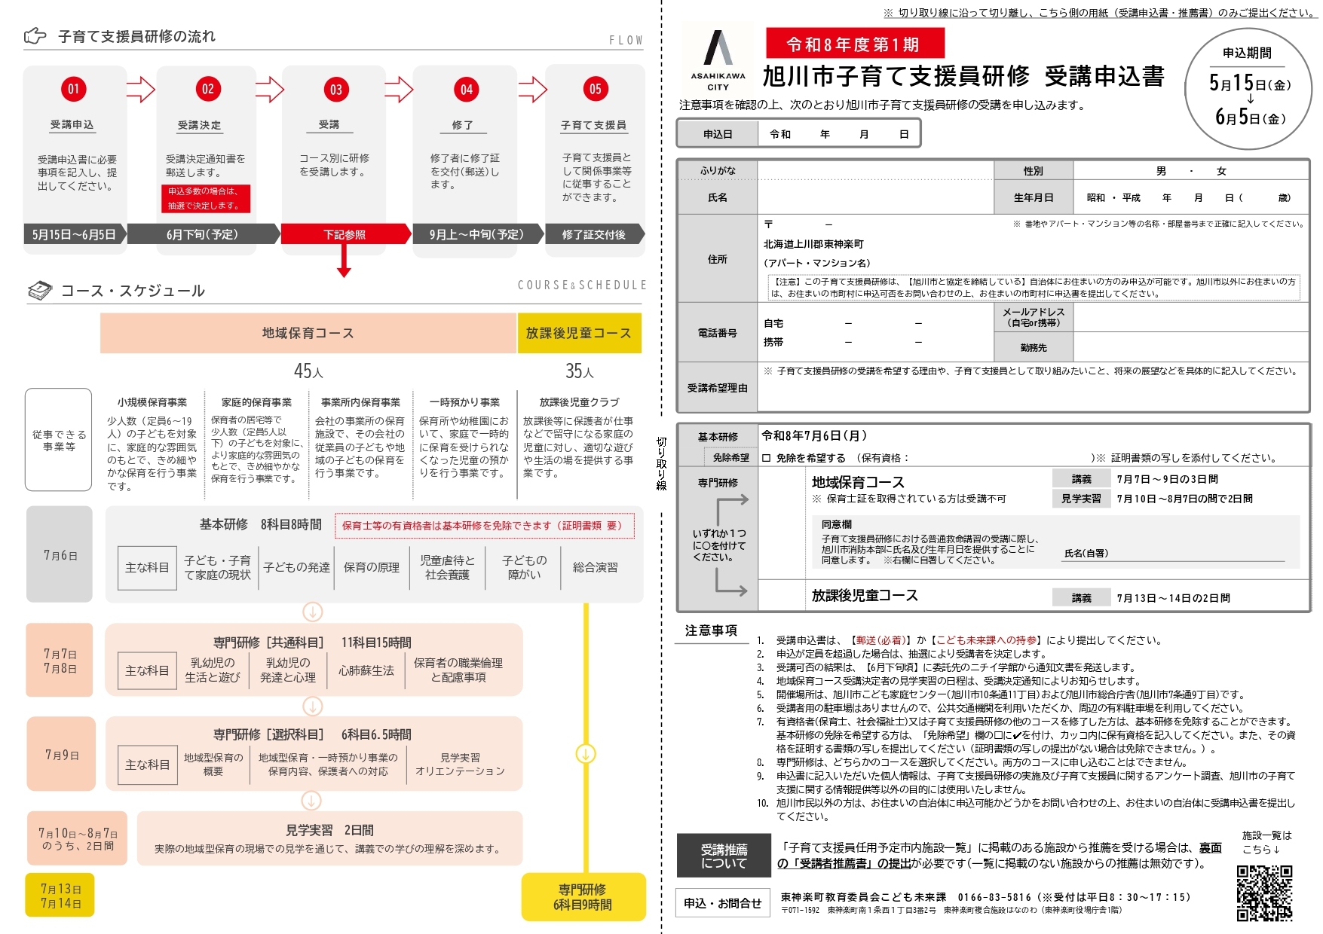
Task: Click the 従事できる事業等 rounded box
Action: (x=58, y=440)
